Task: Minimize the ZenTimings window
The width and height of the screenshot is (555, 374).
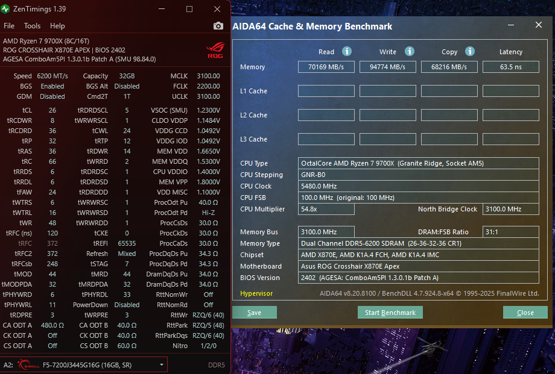Action: coord(162,9)
